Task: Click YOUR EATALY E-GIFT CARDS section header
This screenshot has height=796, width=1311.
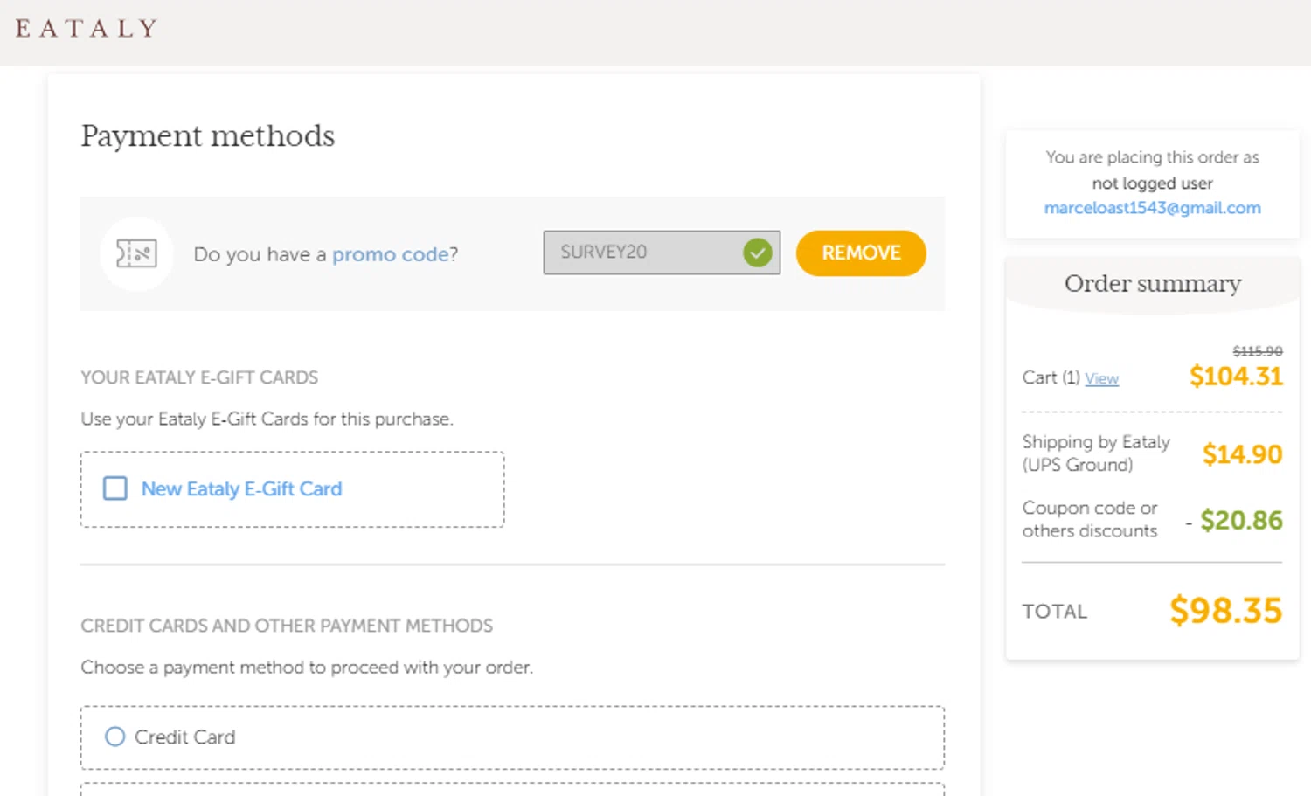Action: 199,377
